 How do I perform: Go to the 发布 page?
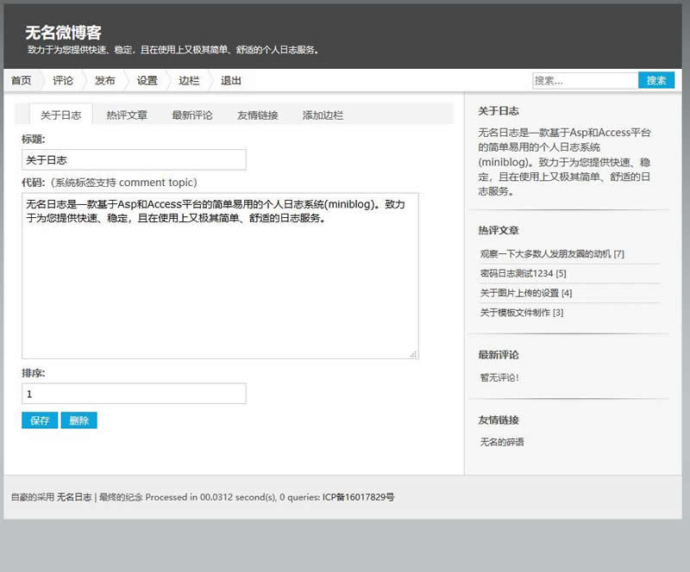coord(104,81)
